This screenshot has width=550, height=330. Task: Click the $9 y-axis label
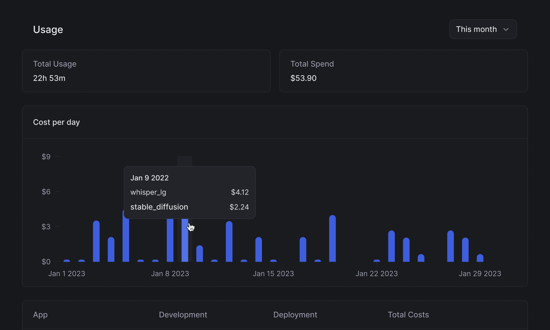tap(46, 157)
